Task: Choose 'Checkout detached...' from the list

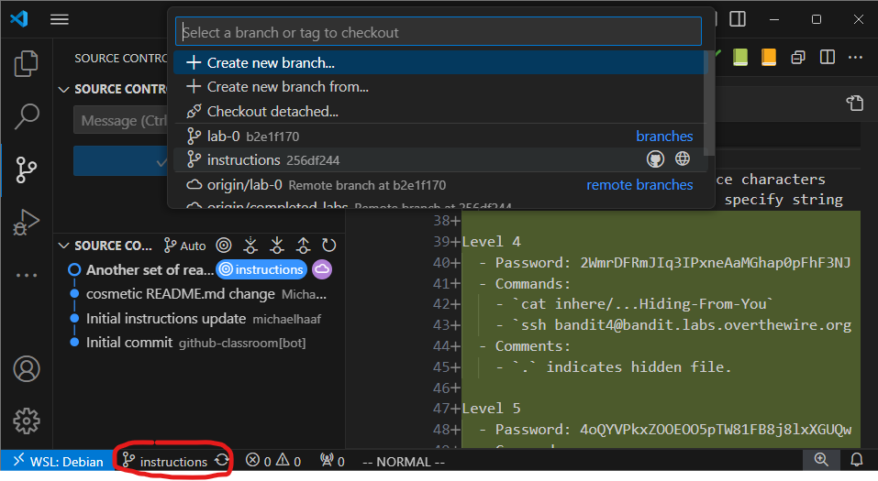Action: pyautogui.click(x=272, y=111)
